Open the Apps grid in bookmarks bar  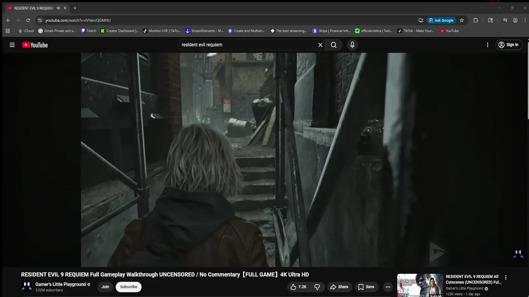point(7,31)
